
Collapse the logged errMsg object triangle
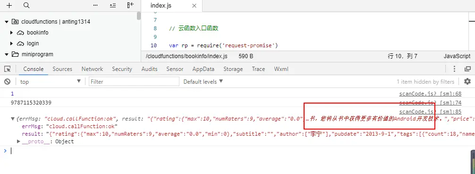[x=12, y=119]
